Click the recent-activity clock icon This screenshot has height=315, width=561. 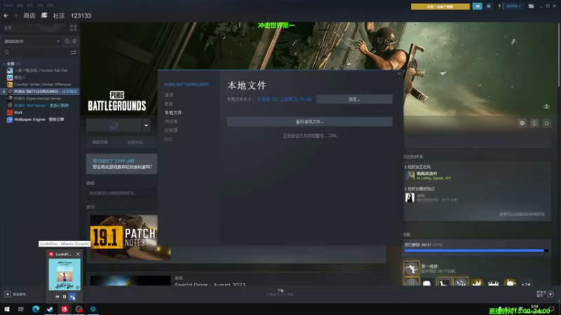[67, 41]
